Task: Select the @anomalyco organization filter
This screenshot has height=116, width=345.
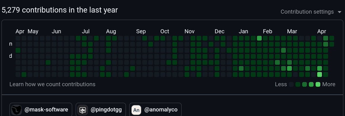Action: [x=156, y=110]
